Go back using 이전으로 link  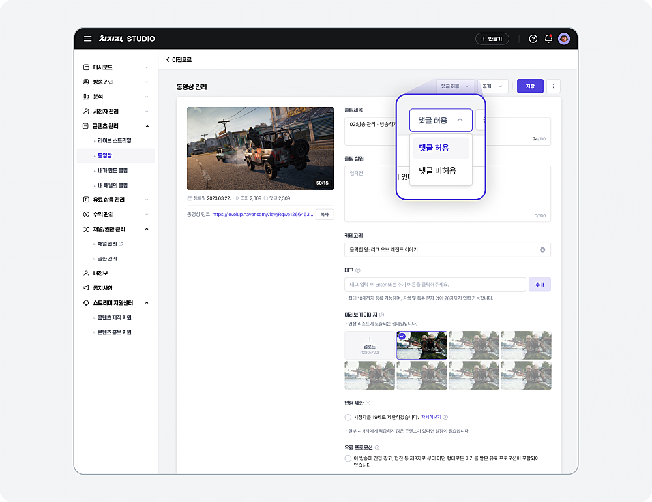point(179,60)
